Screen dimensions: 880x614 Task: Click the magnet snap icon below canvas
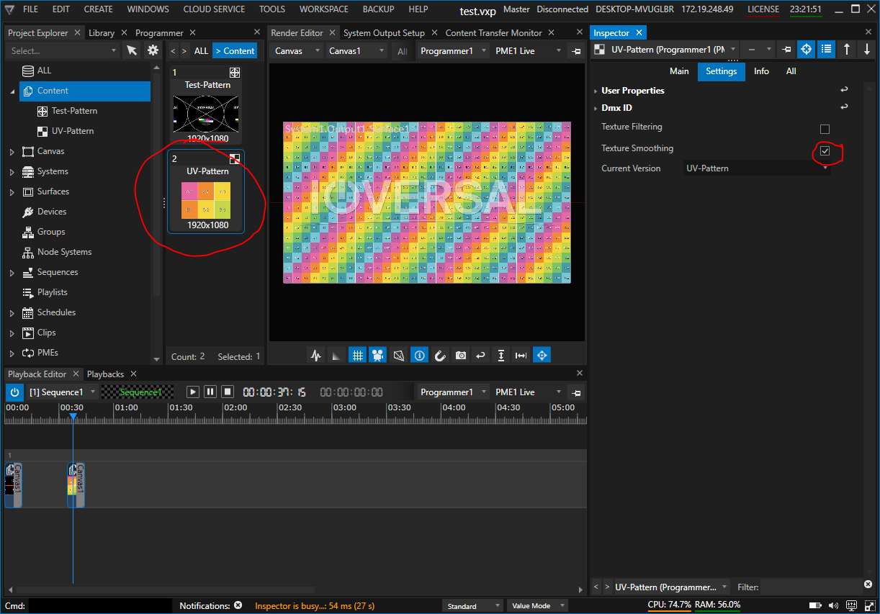pos(440,355)
